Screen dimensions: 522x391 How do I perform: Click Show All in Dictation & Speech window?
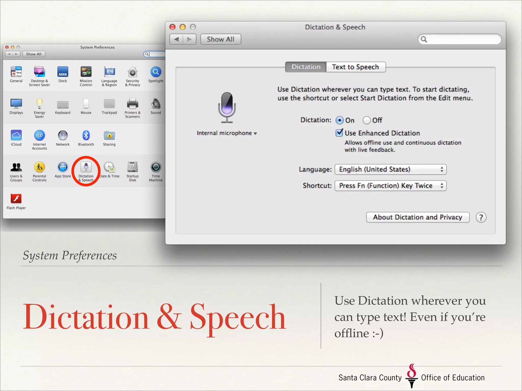click(x=220, y=39)
